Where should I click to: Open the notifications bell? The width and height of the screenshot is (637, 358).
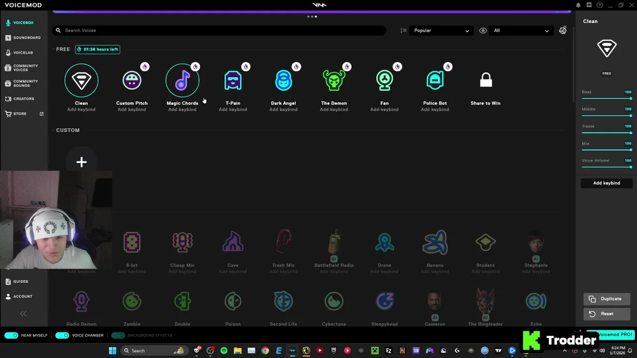578,5
